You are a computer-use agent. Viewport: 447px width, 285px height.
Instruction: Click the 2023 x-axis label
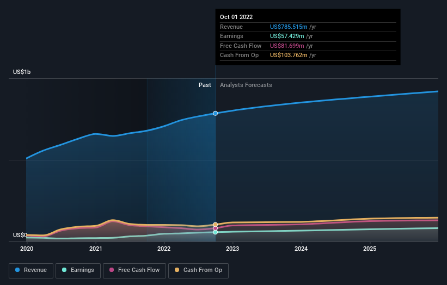(232, 249)
